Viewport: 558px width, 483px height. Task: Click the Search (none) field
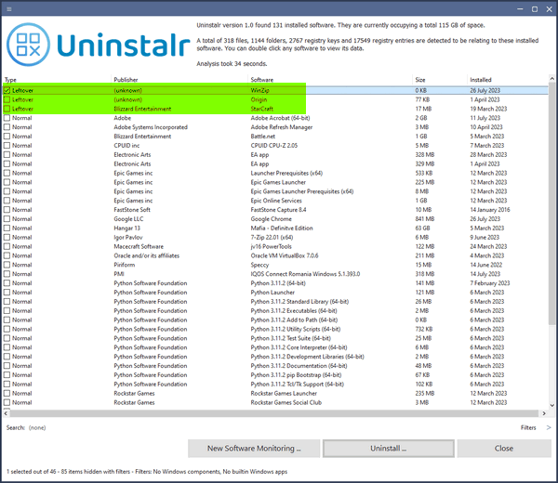point(37,427)
